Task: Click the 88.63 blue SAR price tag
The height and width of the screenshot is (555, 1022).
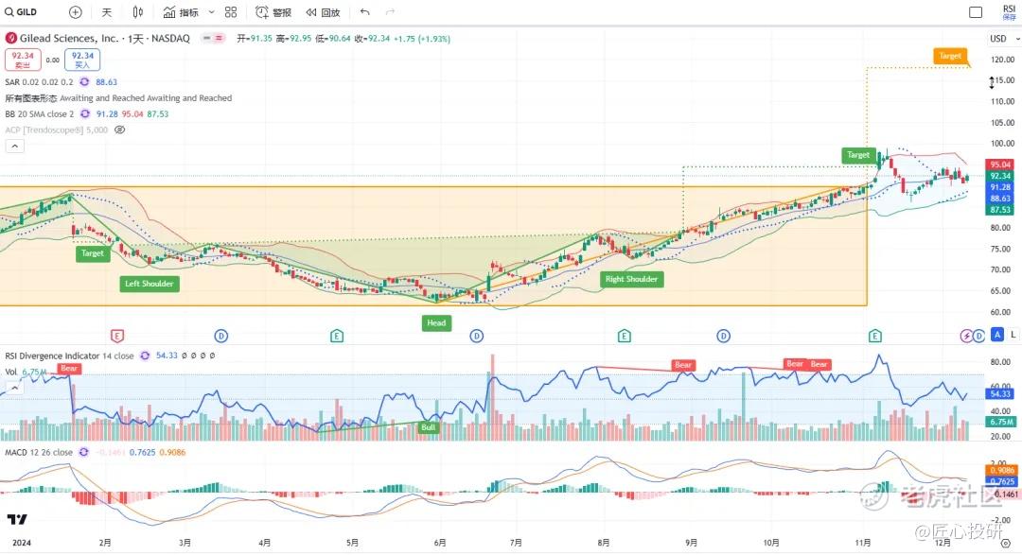Action: pyautogui.click(x=1000, y=199)
